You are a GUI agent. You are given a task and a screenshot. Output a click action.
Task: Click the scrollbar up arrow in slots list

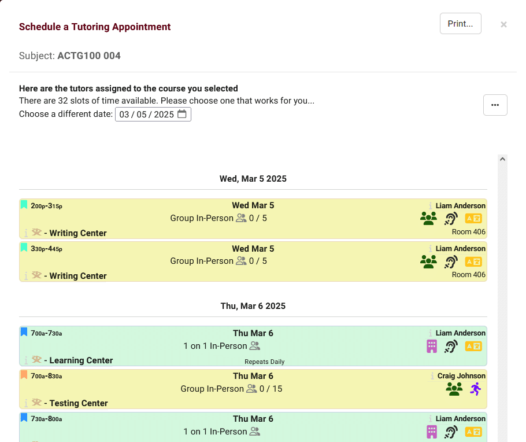click(502, 159)
